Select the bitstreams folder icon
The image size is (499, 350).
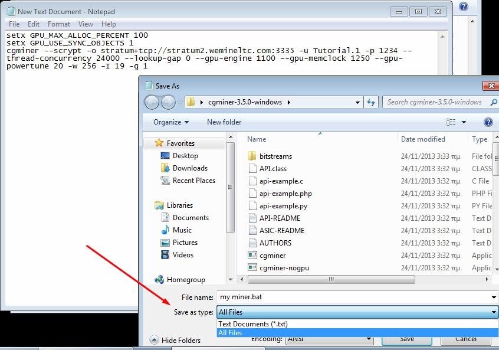coord(252,156)
